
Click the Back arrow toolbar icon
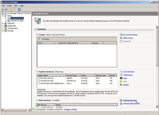point(3,9)
